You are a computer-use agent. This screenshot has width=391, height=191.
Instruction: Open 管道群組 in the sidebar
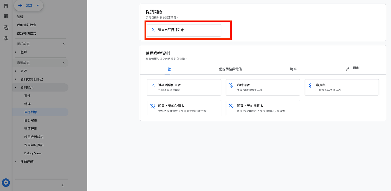click(x=31, y=129)
